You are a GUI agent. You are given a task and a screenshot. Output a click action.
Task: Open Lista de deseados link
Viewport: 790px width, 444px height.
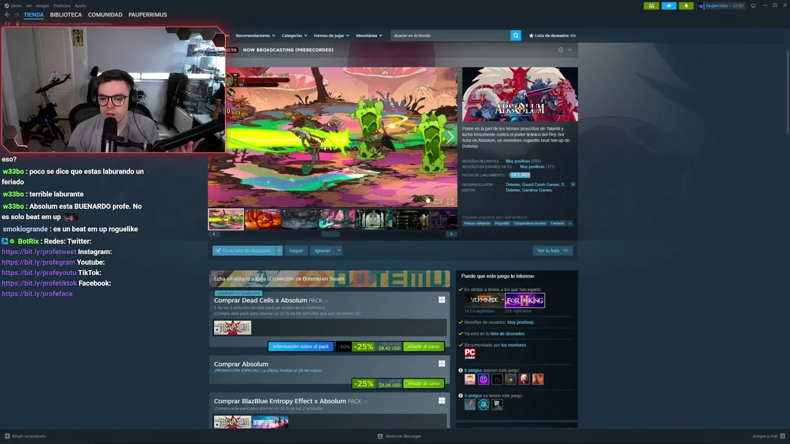(x=552, y=36)
